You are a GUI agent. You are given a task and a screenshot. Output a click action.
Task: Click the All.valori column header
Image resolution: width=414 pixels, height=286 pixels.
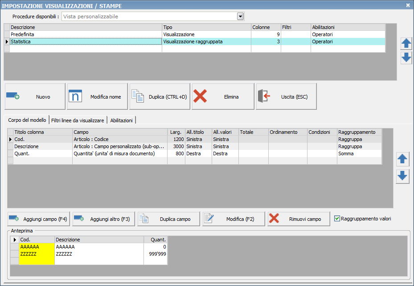click(x=225, y=132)
